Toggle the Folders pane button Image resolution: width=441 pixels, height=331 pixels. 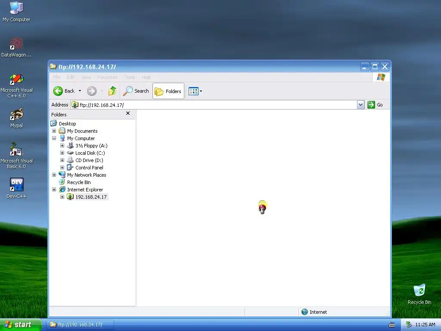pyautogui.click(x=168, y=91)
